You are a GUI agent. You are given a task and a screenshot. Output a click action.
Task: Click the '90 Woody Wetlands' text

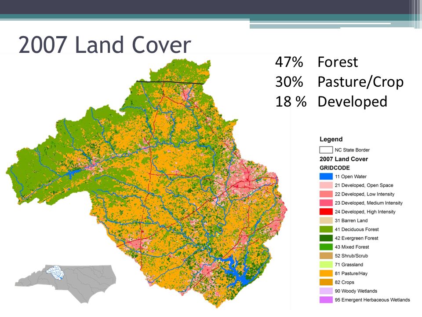pyautogui.click(x=356, y=291)
